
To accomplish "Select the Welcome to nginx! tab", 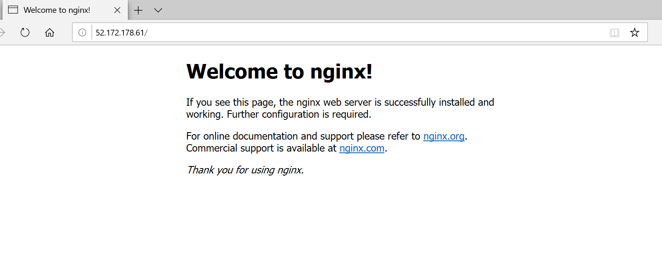I will pos(65,10).
